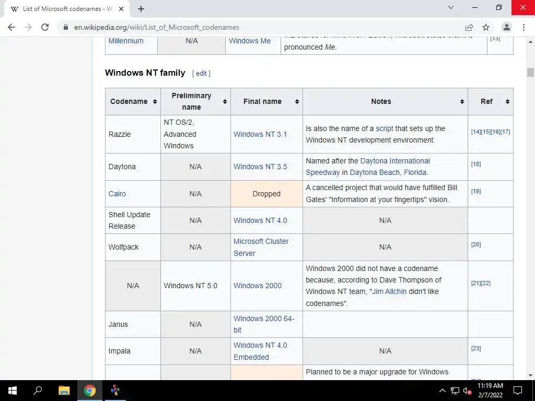Open the Windows NT 3.1 link
Screen dimensions: 535x401
tap(260, 134)
